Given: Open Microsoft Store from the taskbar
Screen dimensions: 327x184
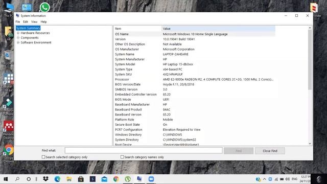Looking at the screenshot, I should coord(81,179).
